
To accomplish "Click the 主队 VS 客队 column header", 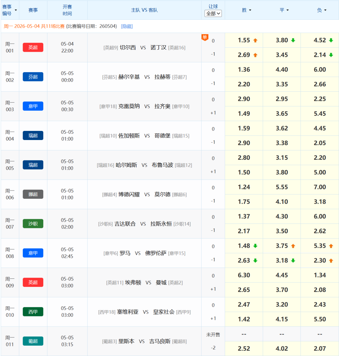I will point(144,10).
